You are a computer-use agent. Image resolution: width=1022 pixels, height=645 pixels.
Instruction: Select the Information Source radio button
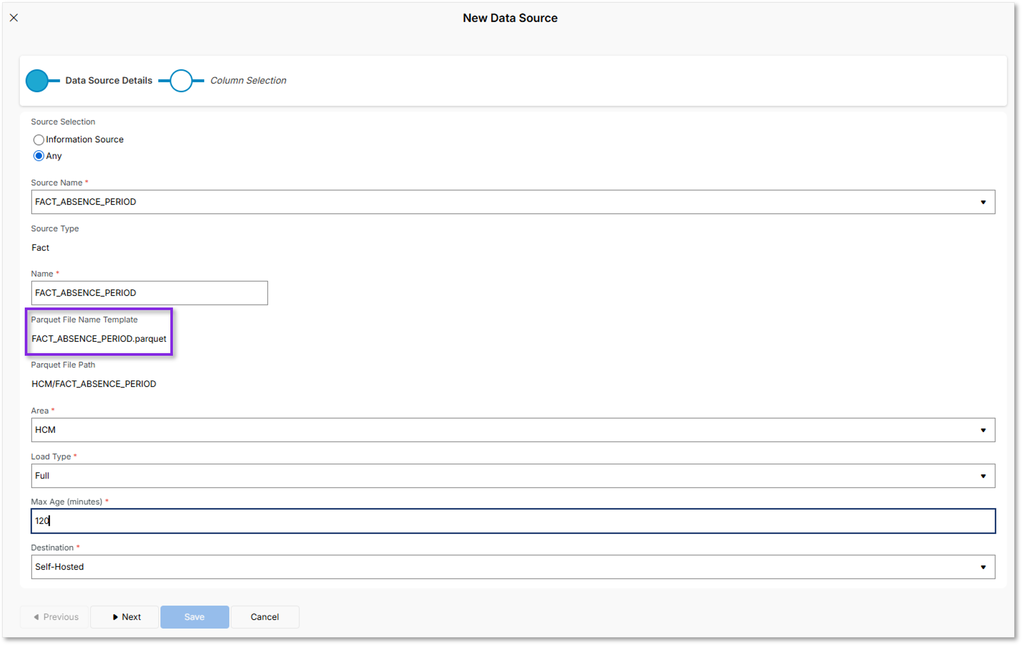39,140
